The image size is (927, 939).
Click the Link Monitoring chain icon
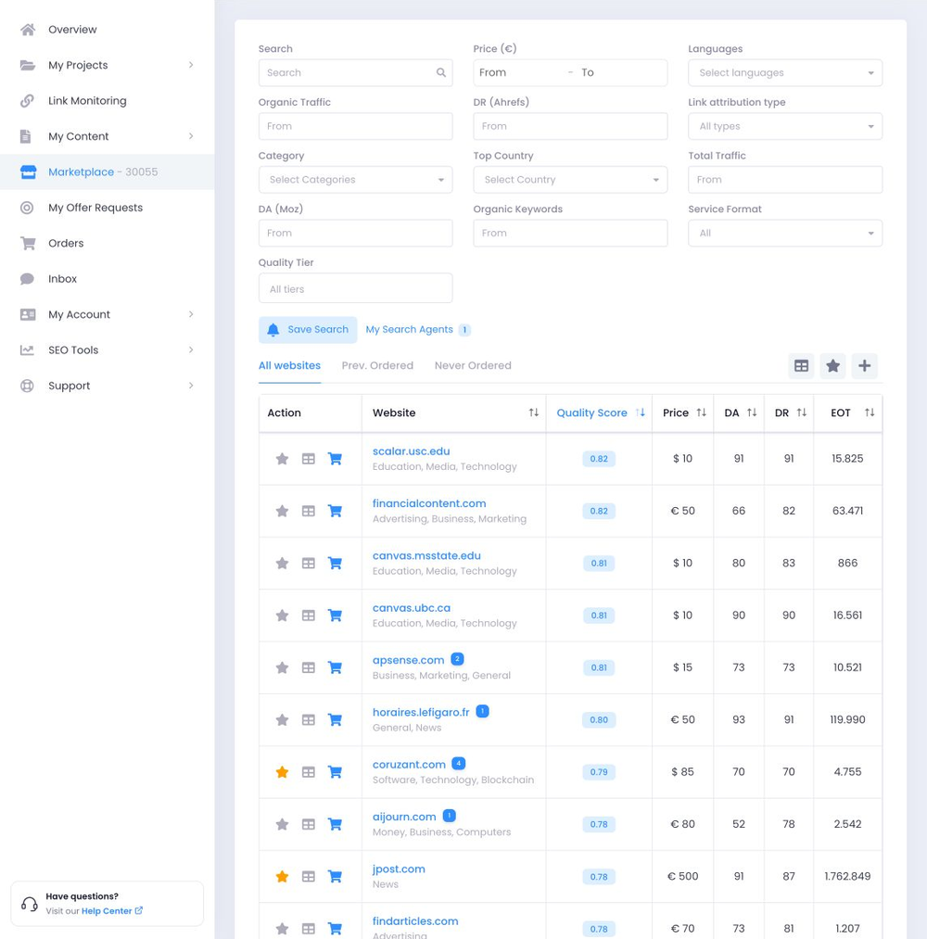click(27, 101)
